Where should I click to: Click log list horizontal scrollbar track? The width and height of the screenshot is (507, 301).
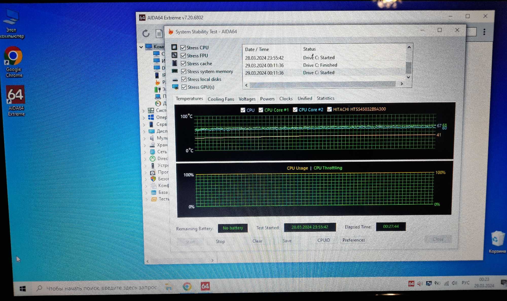(322, 85)
